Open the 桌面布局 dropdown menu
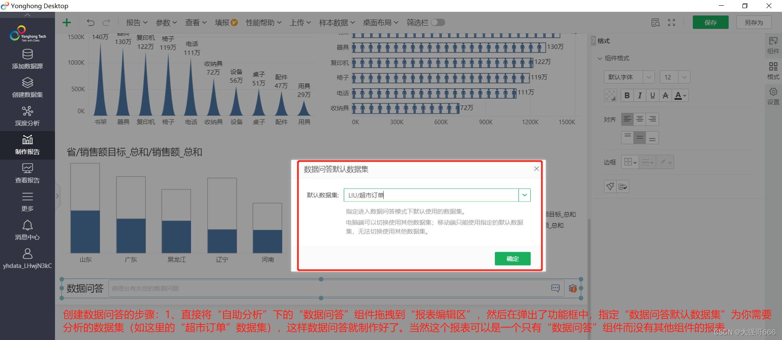This screenshot has height=340, width=782. pos(381,22)
